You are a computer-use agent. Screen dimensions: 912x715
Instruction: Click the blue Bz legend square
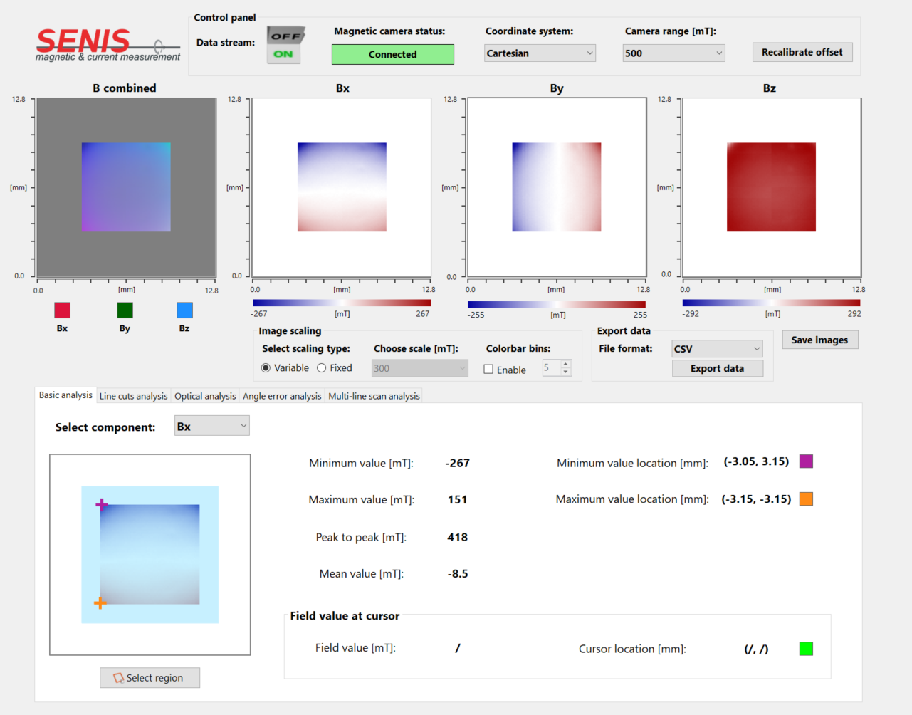[184, 310]
